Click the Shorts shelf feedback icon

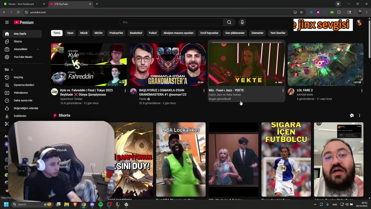coord(352,116)
